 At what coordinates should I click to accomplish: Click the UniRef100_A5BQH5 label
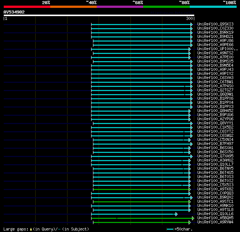[215, 218]
